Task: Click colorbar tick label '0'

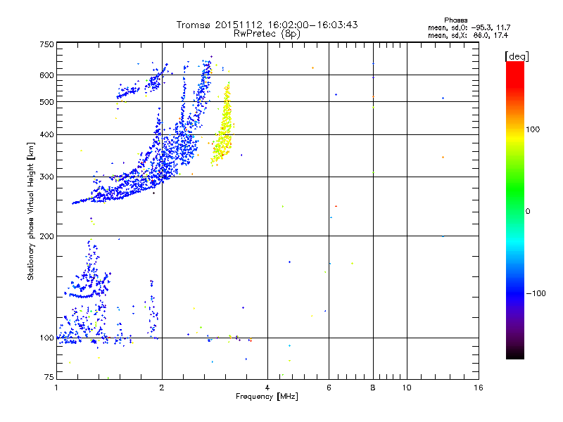Action: [x=528, y=212]
